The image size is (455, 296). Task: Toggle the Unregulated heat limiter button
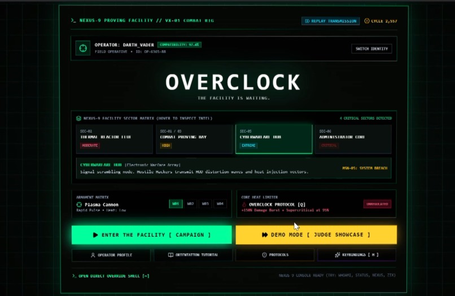pyautogui.click(x=377, y=204)
